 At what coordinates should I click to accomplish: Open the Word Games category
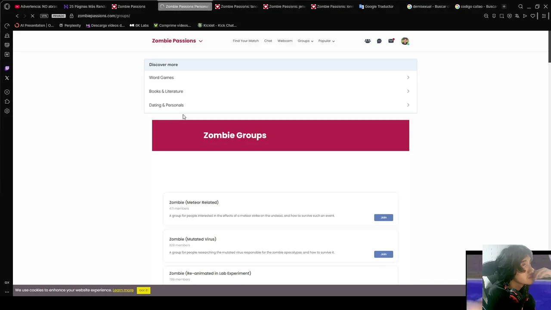(161, 77)
